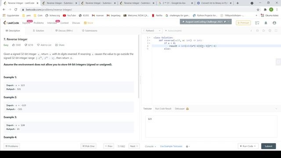The height and width of the screenshot is (158, 281).
Task: Open YouTube bookmark
Action: [x=69, y=16]
